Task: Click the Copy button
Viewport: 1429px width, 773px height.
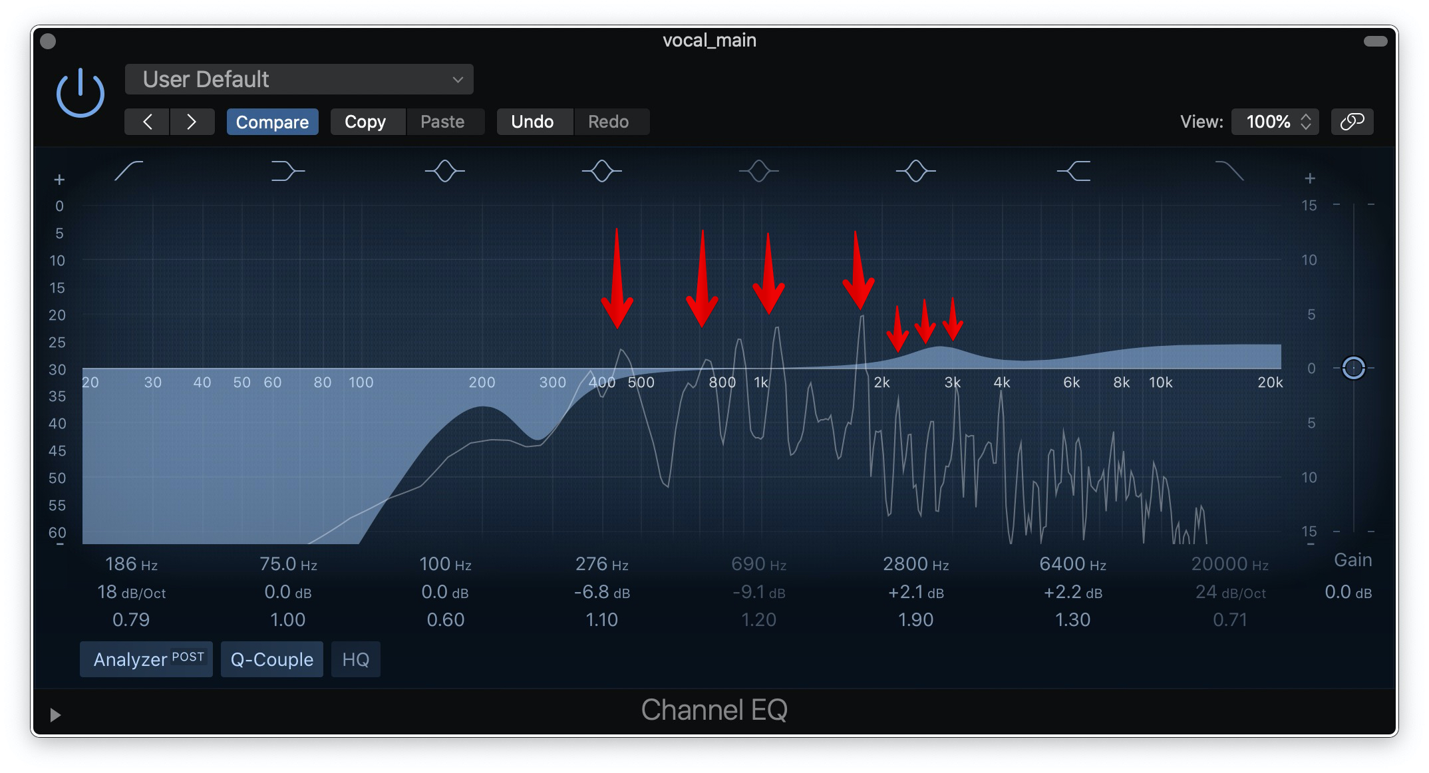Action: tap(365, 122)
